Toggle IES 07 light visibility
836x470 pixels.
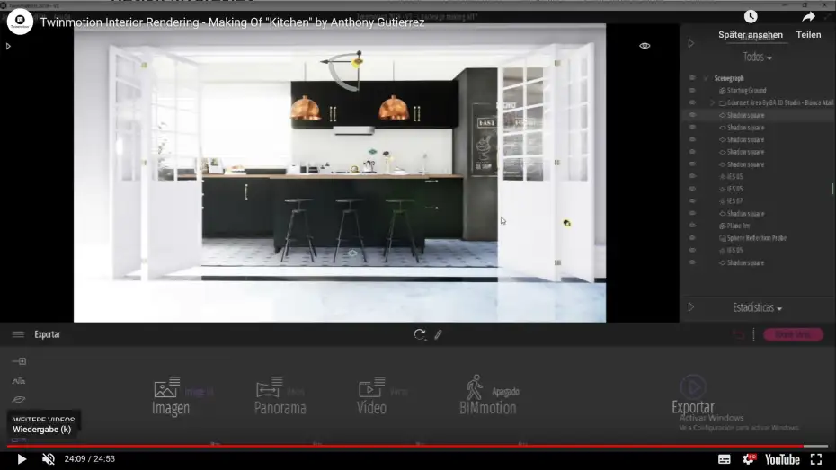coord(692,201)
